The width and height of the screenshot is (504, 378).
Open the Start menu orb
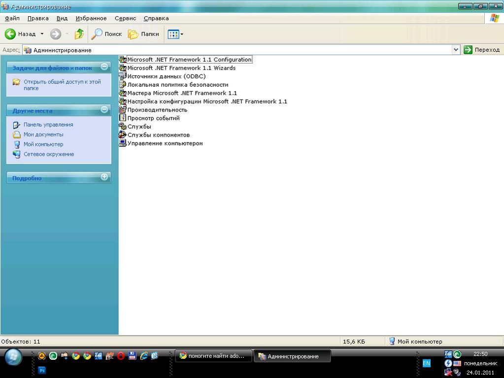(13, 357)
